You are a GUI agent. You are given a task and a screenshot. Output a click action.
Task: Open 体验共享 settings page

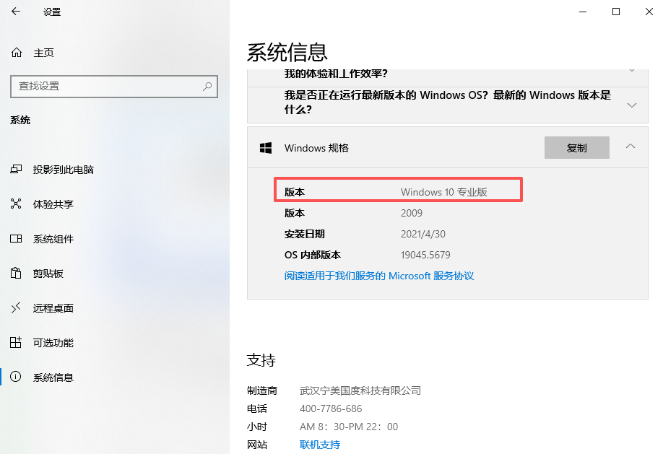coord(53,204)
